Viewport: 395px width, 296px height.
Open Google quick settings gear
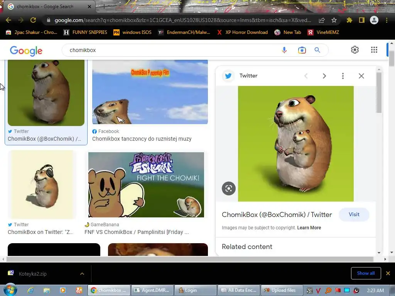355,50
